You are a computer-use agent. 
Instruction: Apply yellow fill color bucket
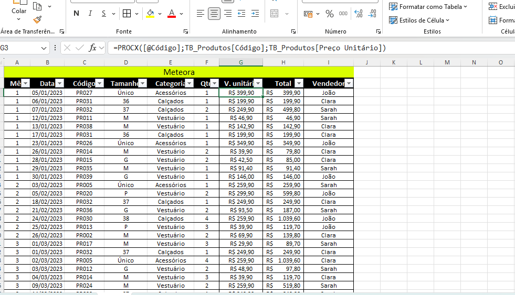pyautogui.click(x=151, y=14)
